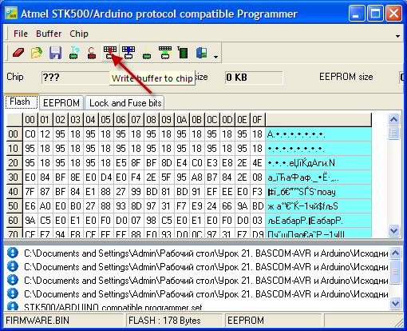Click the flash size field showing 0 KB
407x331 pixels.
pos(254,78)
